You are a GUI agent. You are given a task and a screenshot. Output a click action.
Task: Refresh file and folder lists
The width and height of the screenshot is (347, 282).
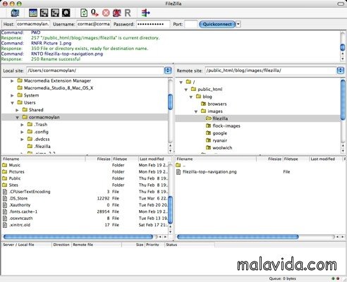coord(84,13)
